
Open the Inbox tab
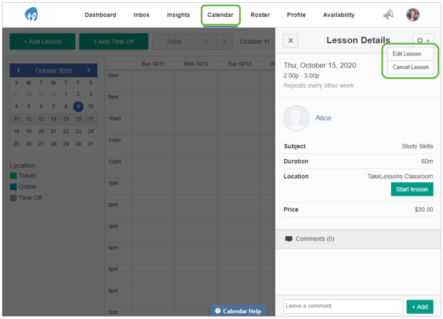tap(141, 15)
